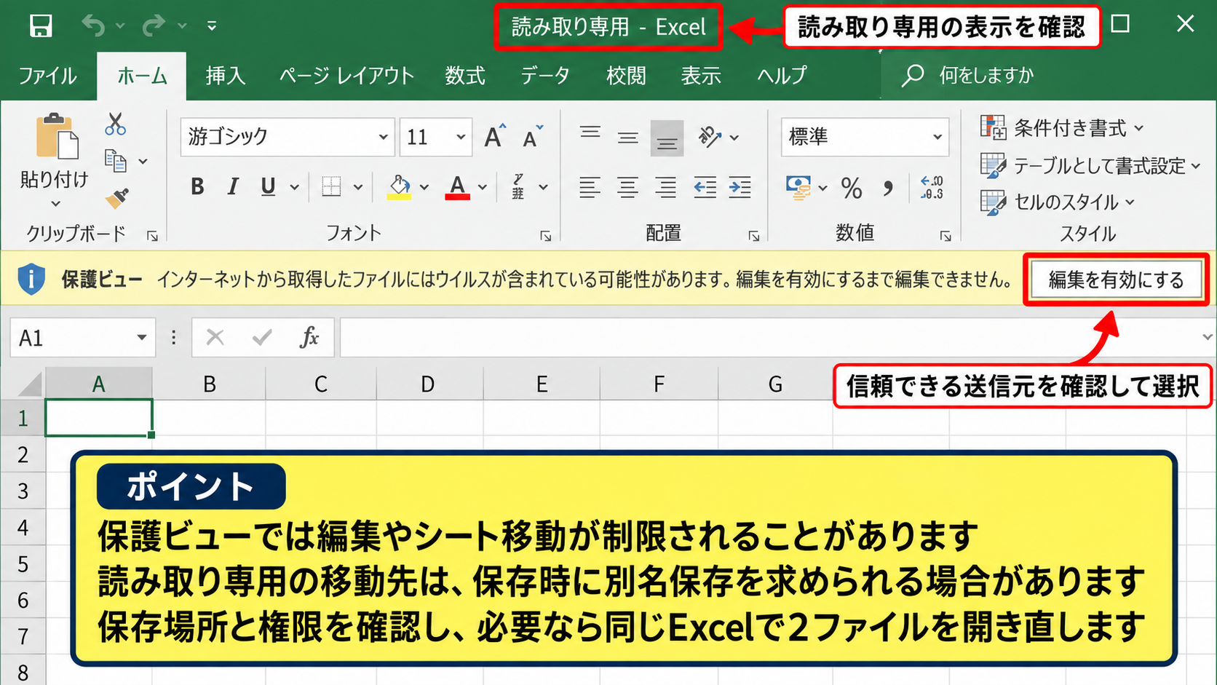
Task: Open the データ ribbon tab
Action: point(544,76)
